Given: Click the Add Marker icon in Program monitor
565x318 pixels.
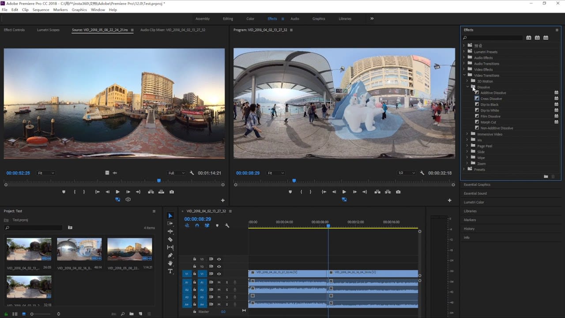Looking at the screenshot, I should (290, 192).
